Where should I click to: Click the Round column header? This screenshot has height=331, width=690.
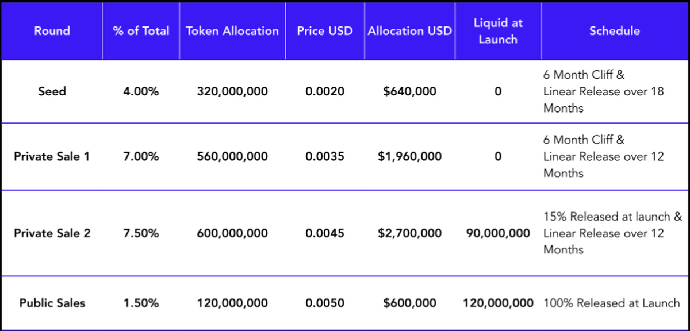[x=52, y=31]
